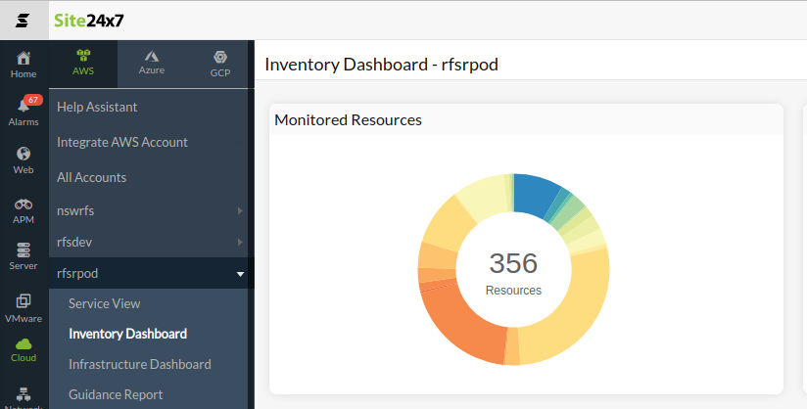Open the Network module icon
Viewport: 807px width, 409px height.
[24, 394]
